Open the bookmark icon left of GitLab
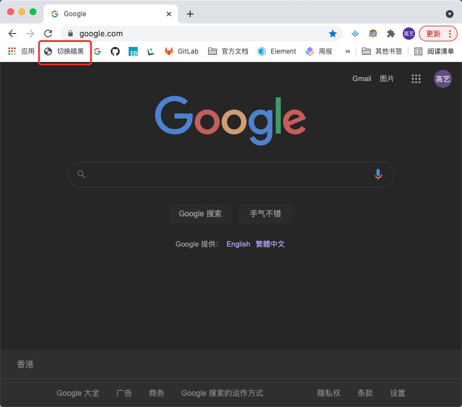This screenshot has height=407, width=462. pyautogui.click(x=151, y=51)
